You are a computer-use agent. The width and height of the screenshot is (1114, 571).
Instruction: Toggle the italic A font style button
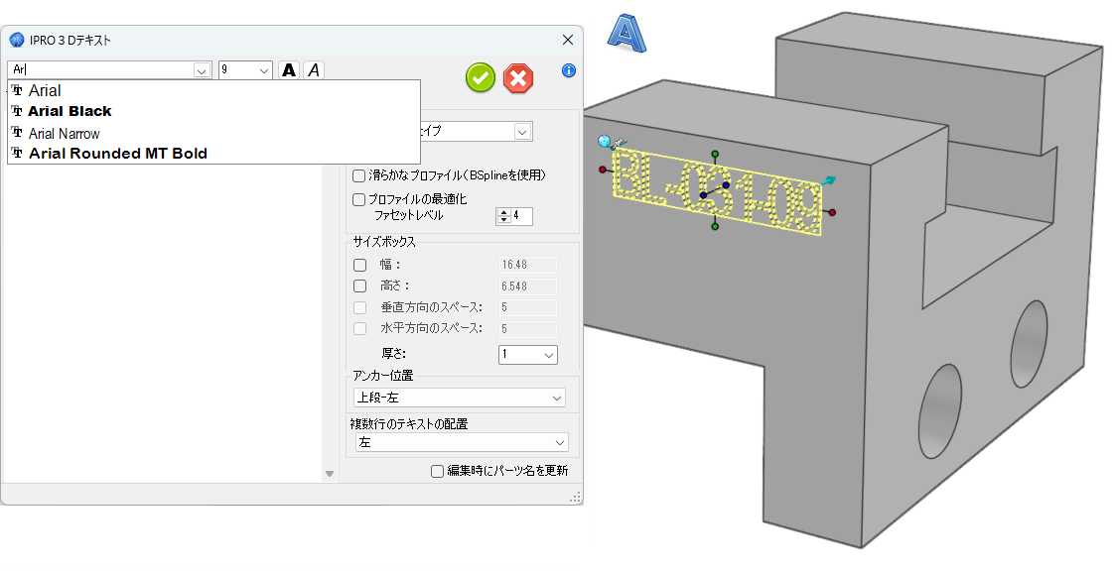tap(314, 70)
